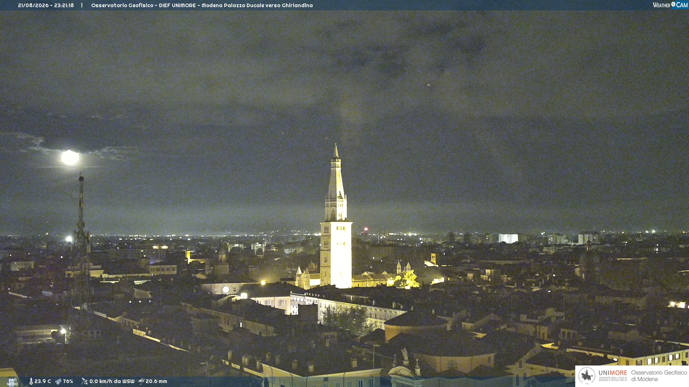The width and height of the screenshot is (689, 387).
Task: Open the DATI METEO badge
Action: coord(13,382)
